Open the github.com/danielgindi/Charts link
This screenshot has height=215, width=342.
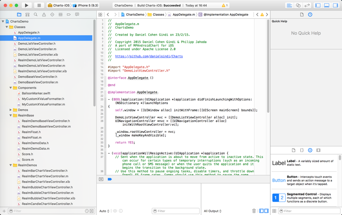click(149, 57)
